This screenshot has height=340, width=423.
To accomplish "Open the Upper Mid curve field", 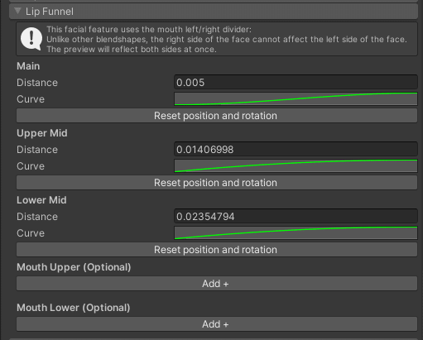I will point(296,165).
